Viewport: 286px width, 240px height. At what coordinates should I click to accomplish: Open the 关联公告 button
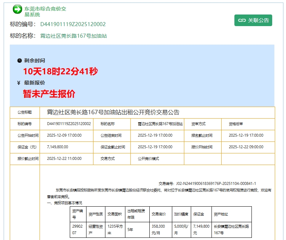pyautogui.click(x=253, y=20)
